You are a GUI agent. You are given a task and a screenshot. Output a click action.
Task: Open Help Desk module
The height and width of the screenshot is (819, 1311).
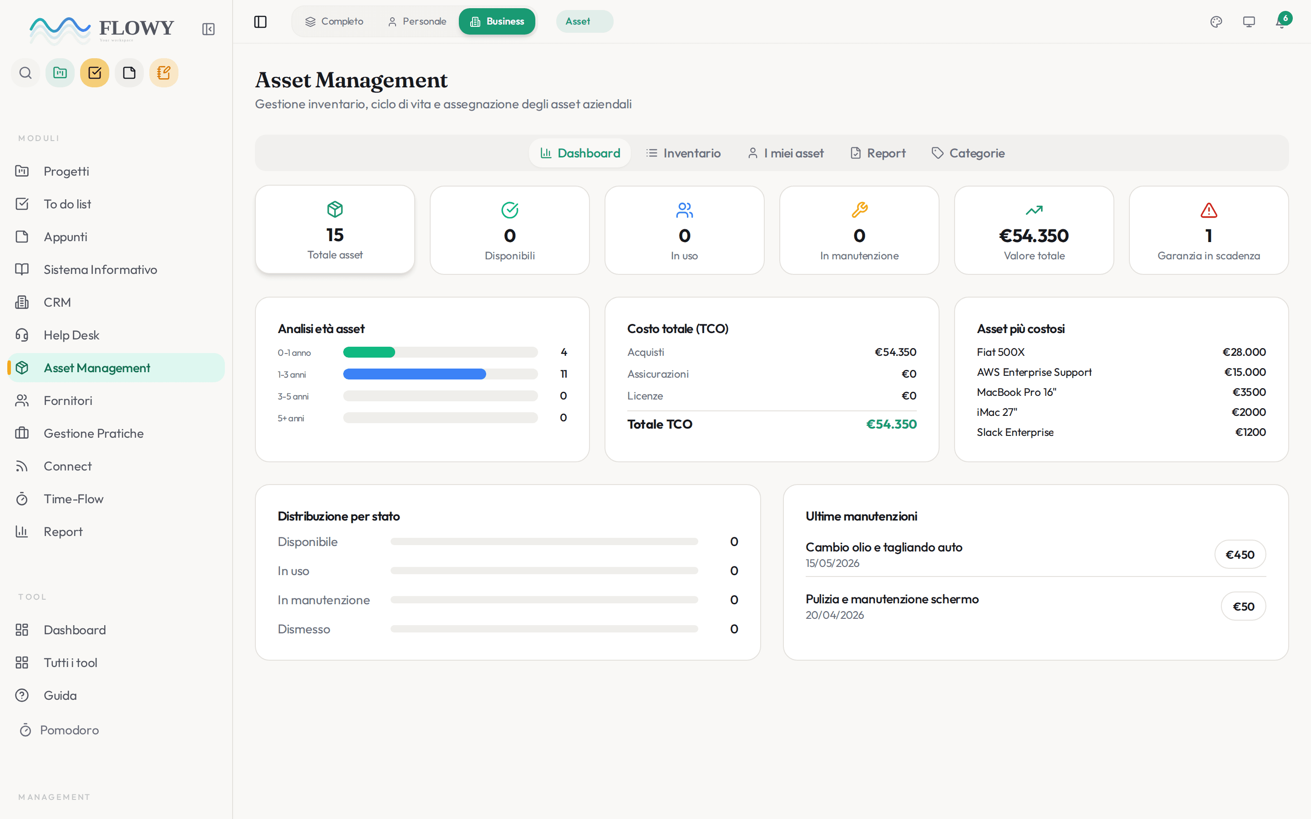116,335
